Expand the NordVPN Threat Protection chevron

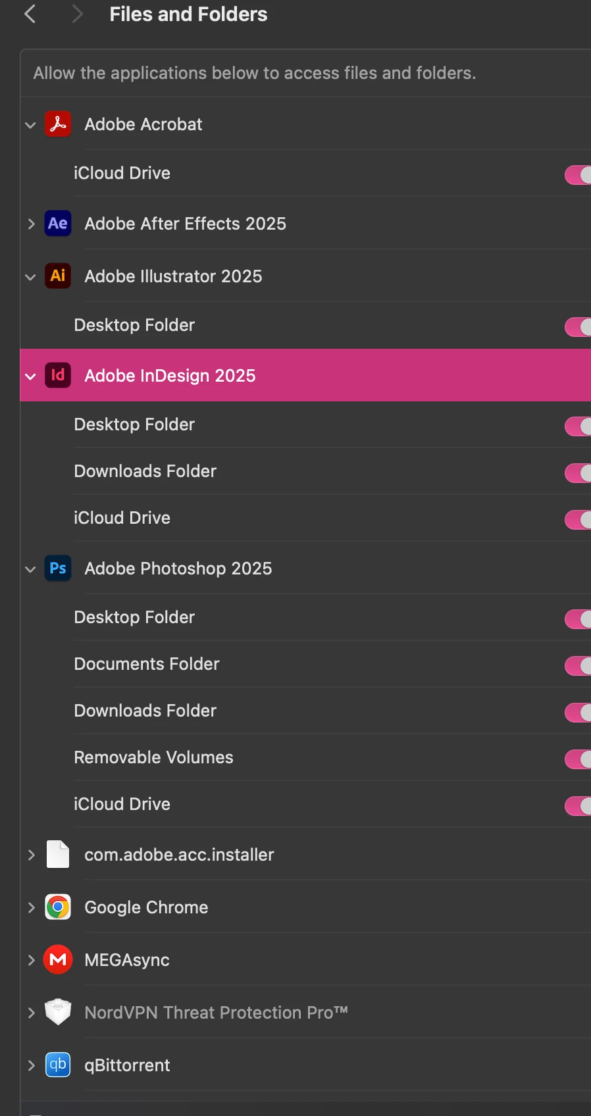(x=31, y=1013)
